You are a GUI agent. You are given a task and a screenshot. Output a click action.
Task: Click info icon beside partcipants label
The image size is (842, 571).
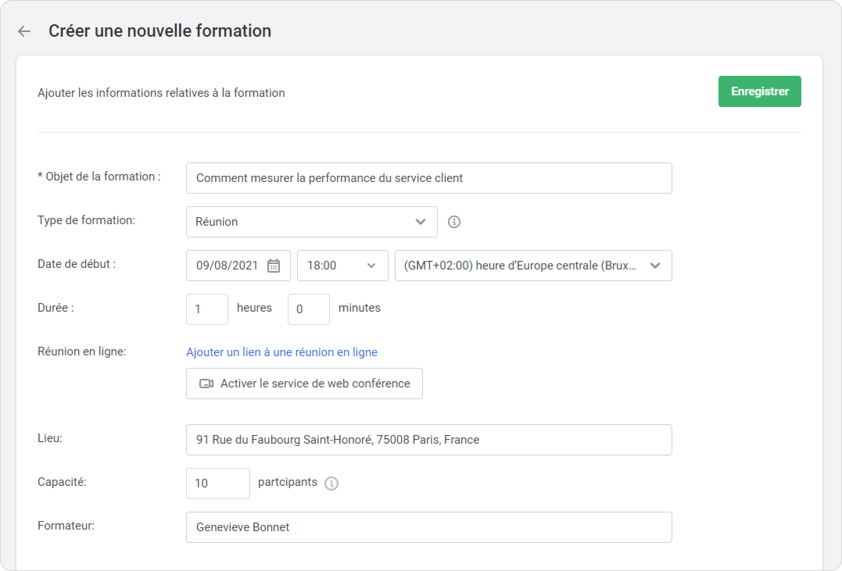(x=331, y=483)
